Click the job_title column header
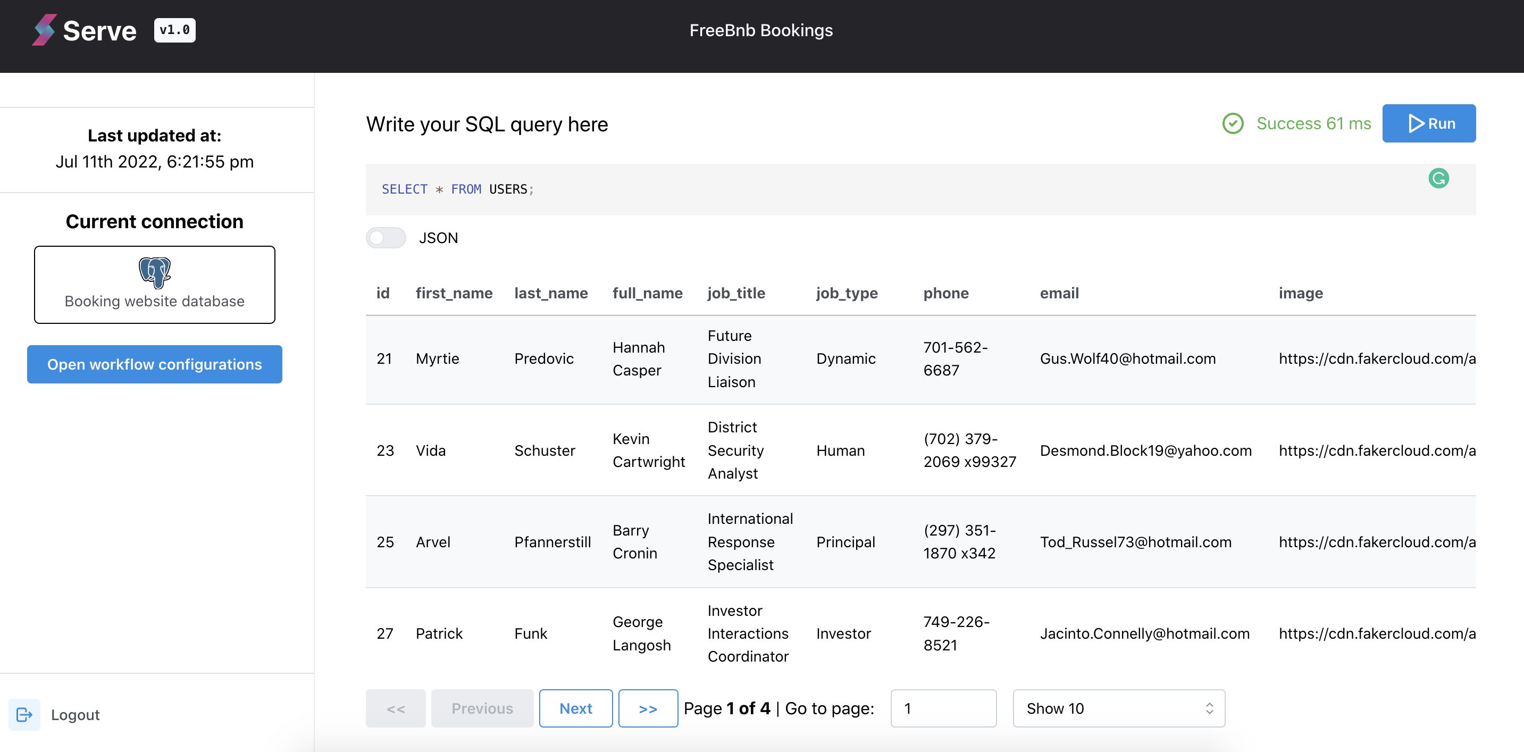This screenshot has width=1524, height=752. tap(736, 293)
